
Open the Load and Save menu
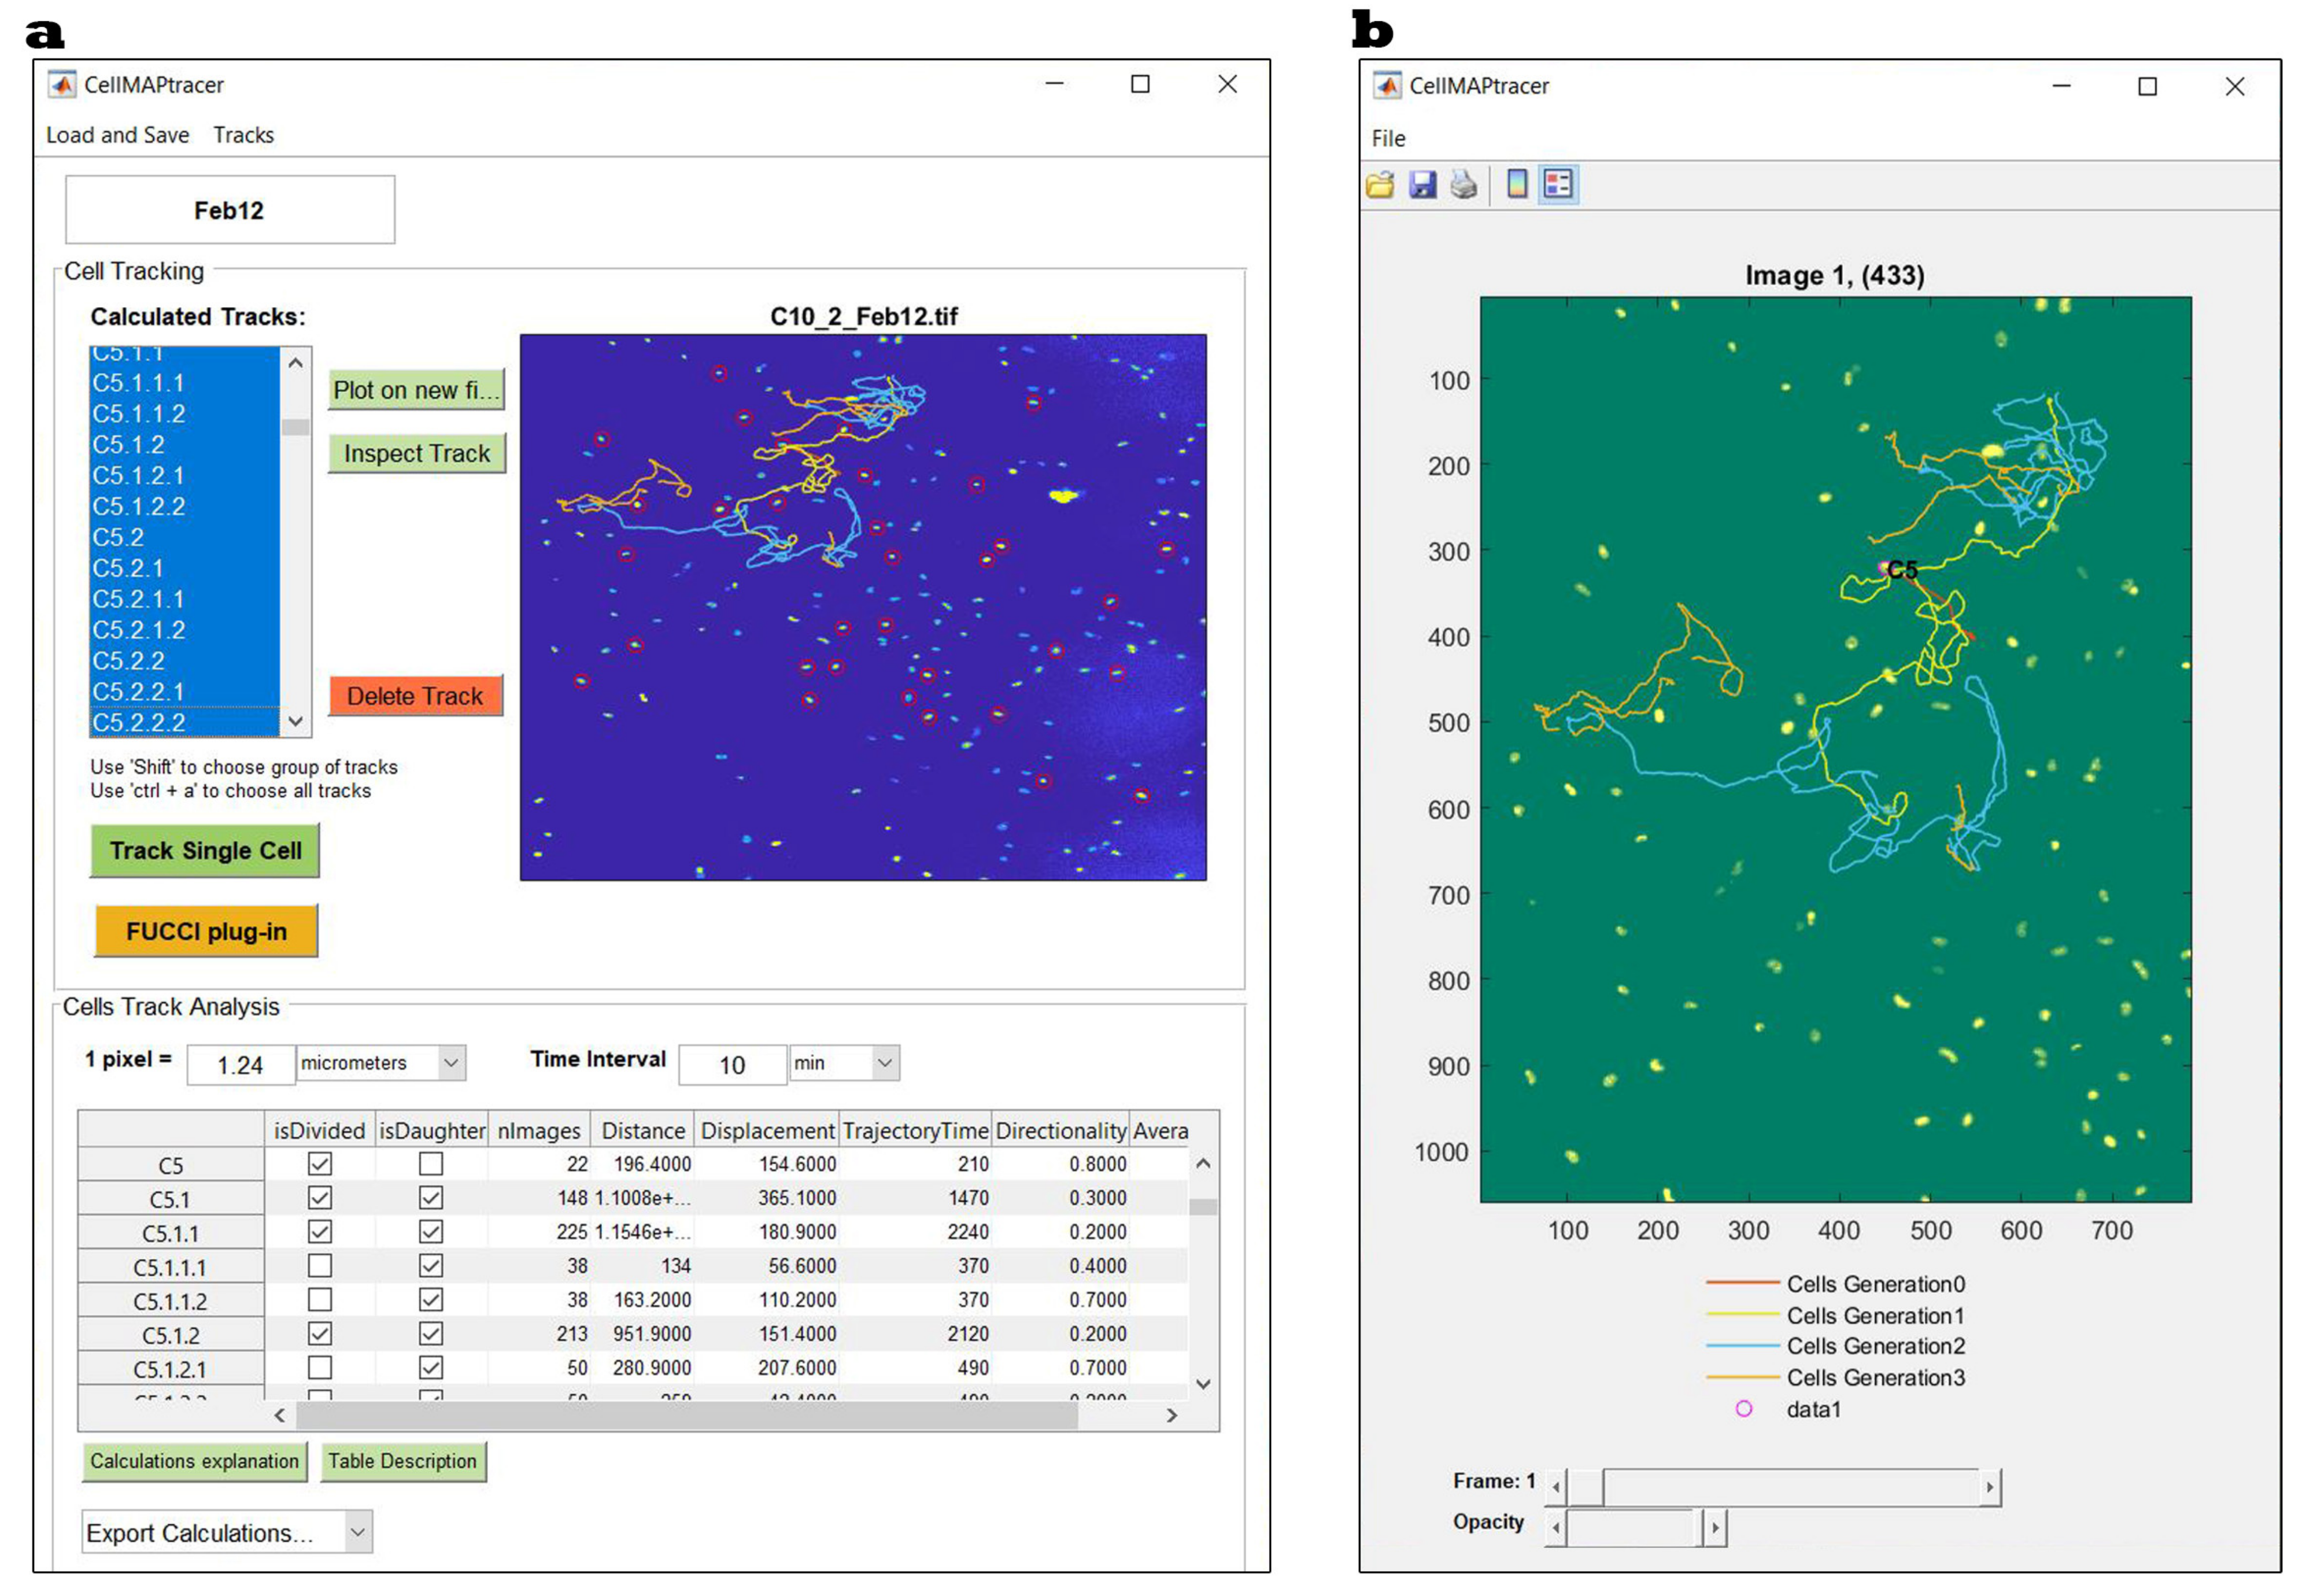coord(117,135)
